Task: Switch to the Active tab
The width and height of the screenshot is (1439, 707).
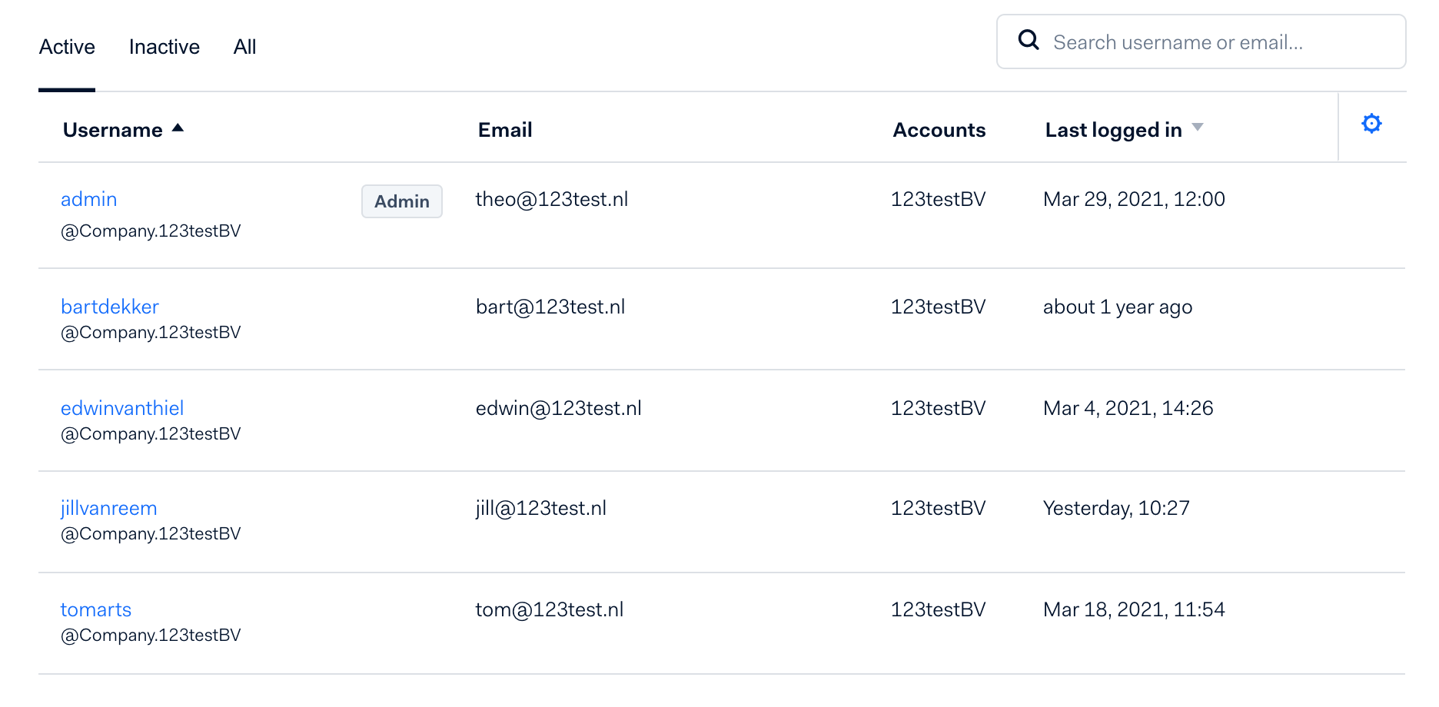Action: [67, 47]
